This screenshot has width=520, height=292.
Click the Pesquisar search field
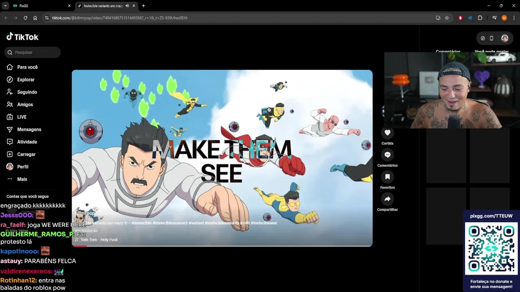pos(32,52)
